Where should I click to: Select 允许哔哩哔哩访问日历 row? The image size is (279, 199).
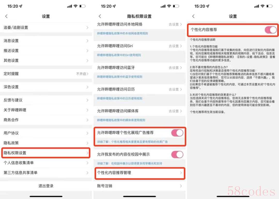point(139,90)
